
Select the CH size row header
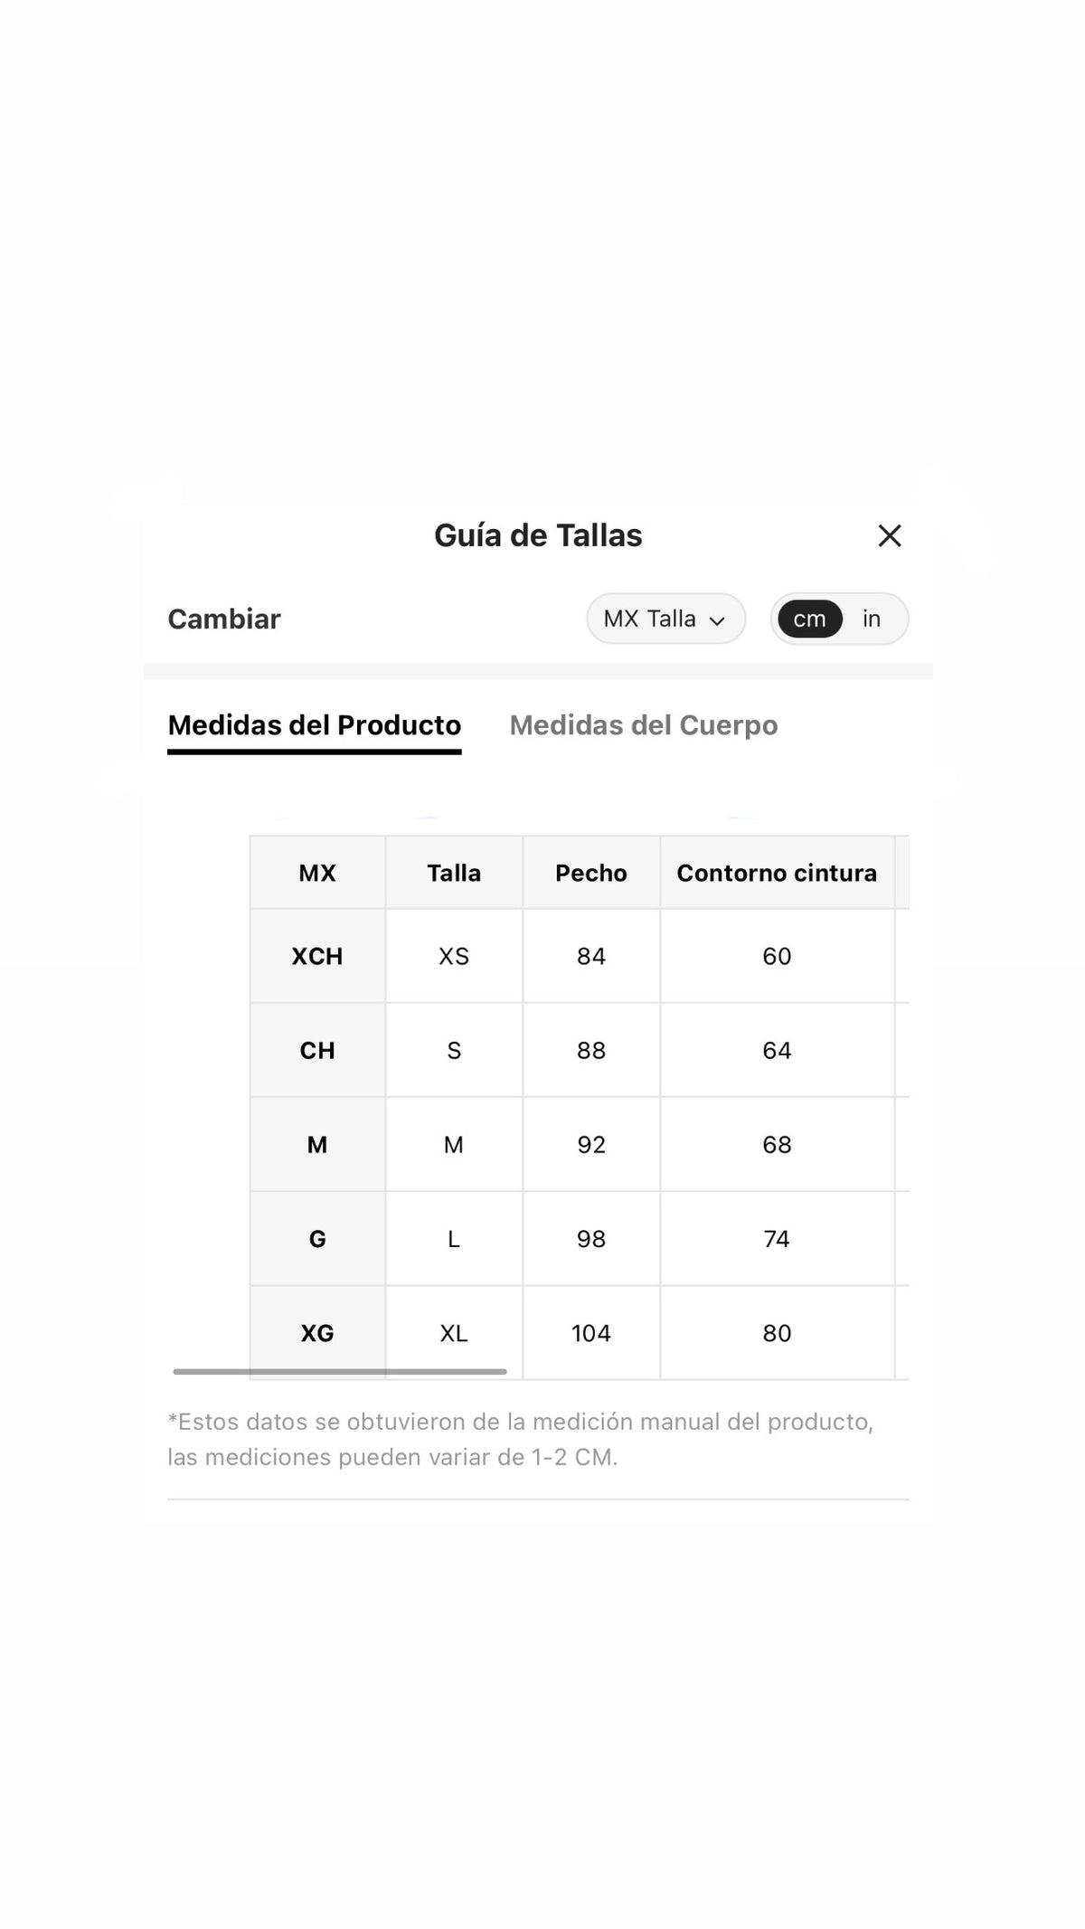coord(317,1050)
